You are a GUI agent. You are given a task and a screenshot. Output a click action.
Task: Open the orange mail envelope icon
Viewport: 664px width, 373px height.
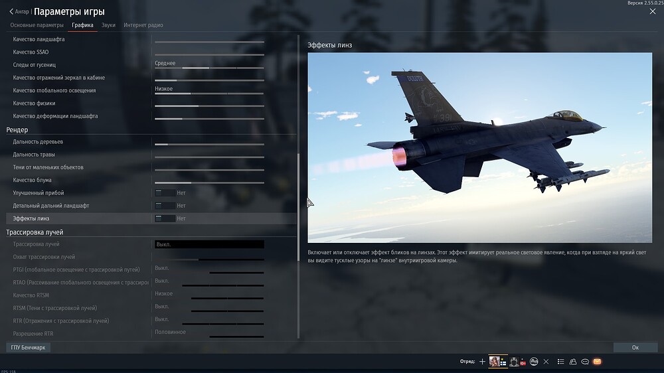(597, 362)
